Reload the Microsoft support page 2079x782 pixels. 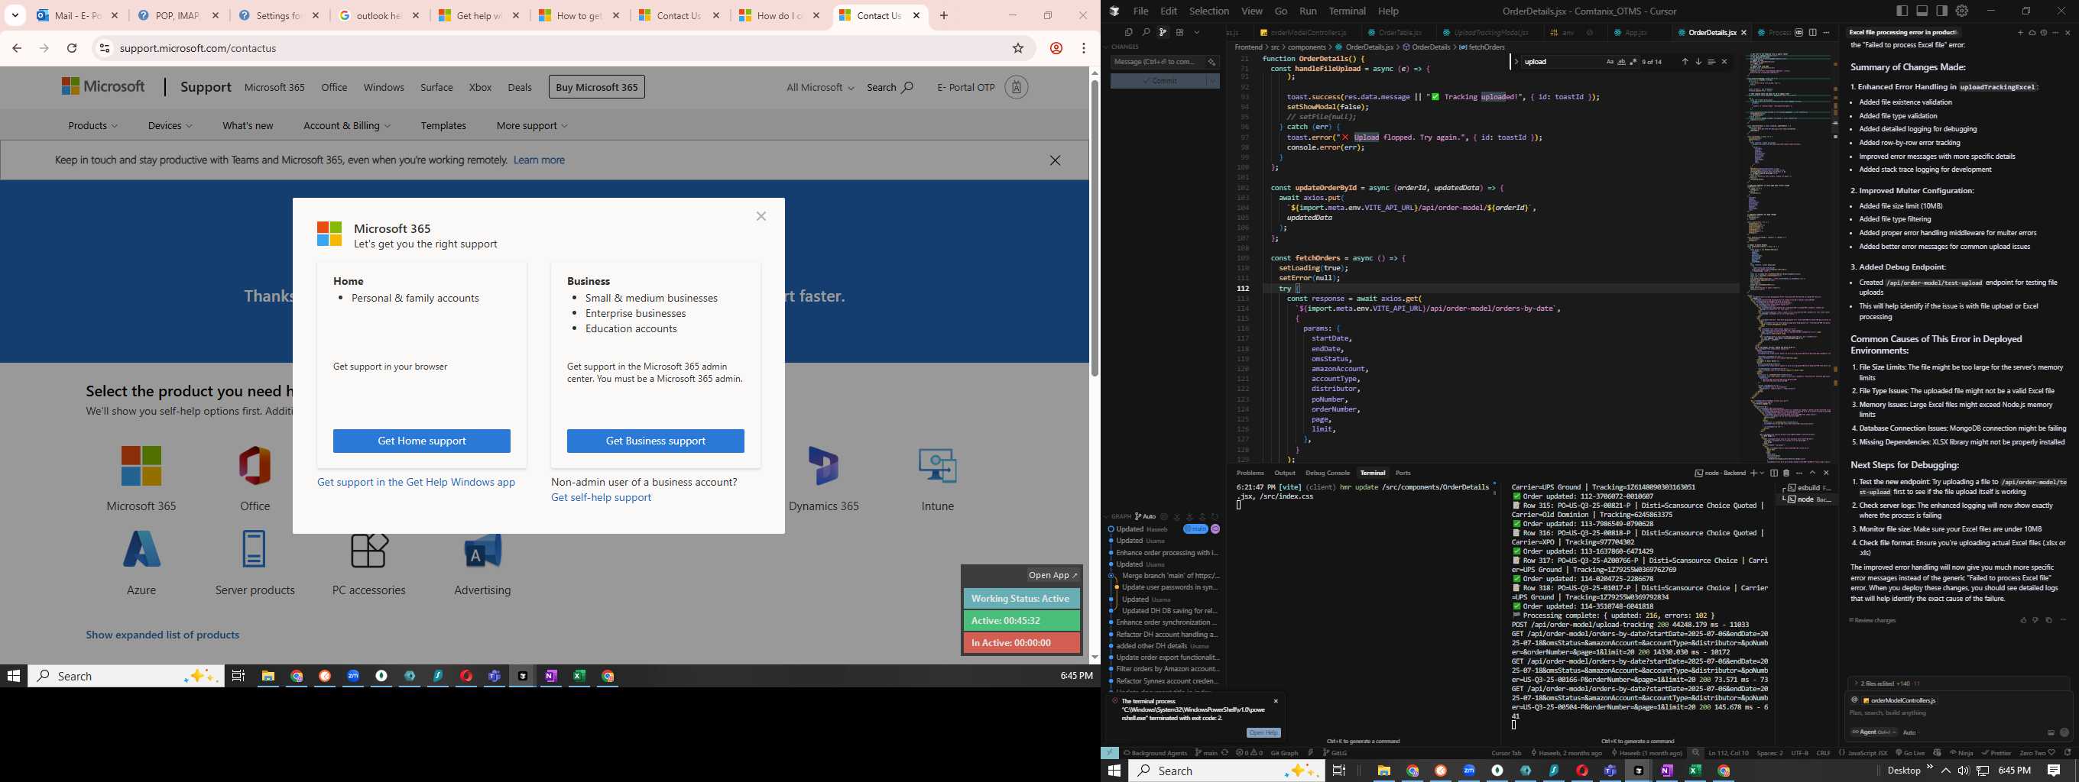[x=72, y=48]
